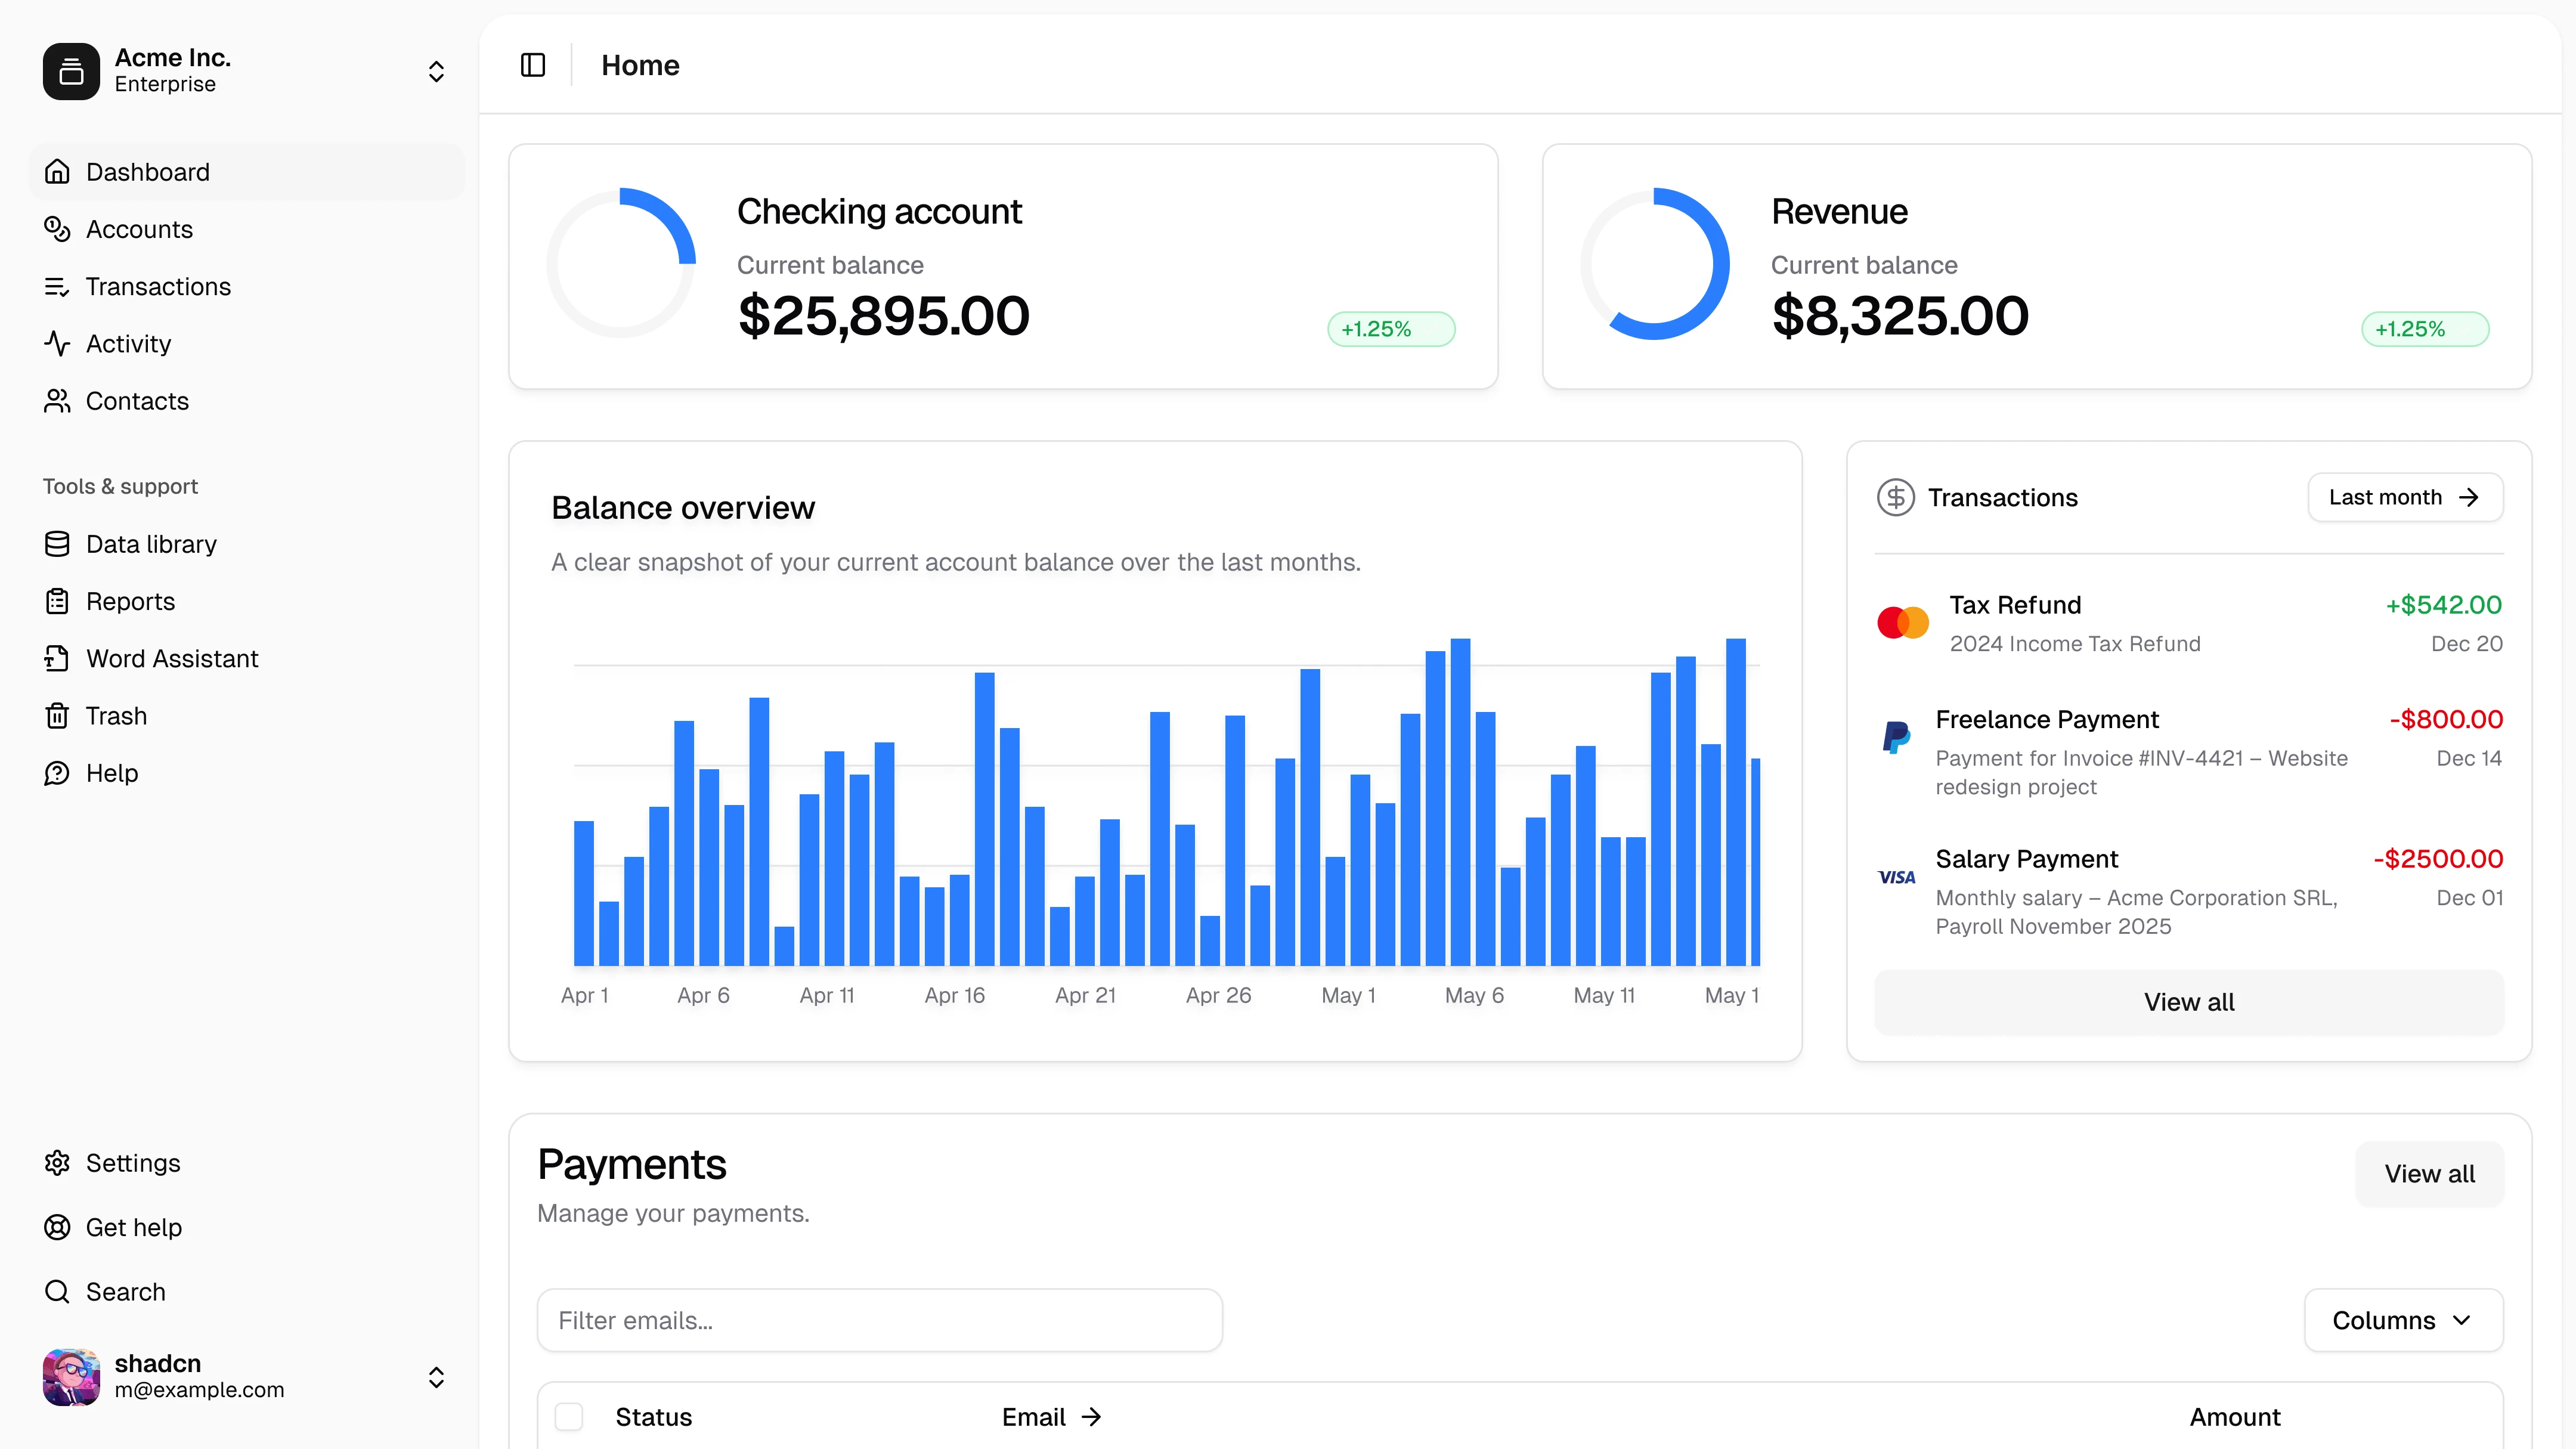
Task: Click the Filter emails input field
Action: pos(879,1320)
